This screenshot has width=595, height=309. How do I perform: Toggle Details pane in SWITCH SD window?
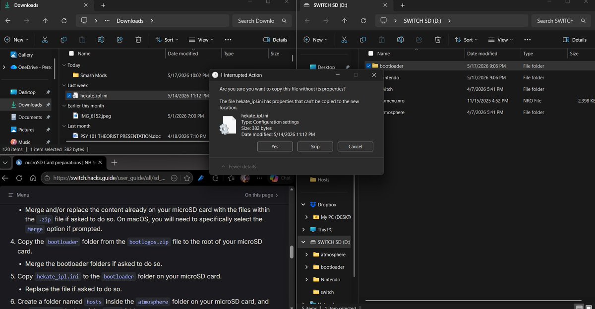575,40
